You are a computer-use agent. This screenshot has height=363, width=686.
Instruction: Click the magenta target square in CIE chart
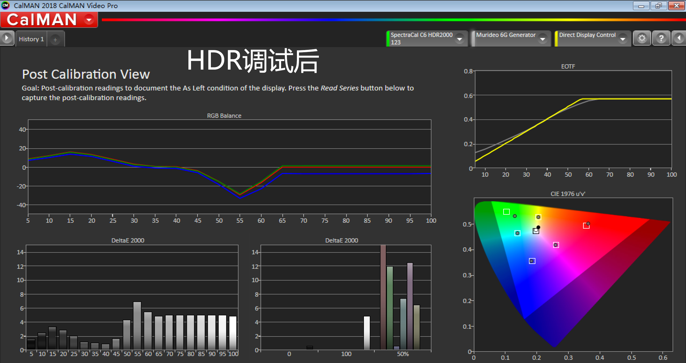[556, 245]
